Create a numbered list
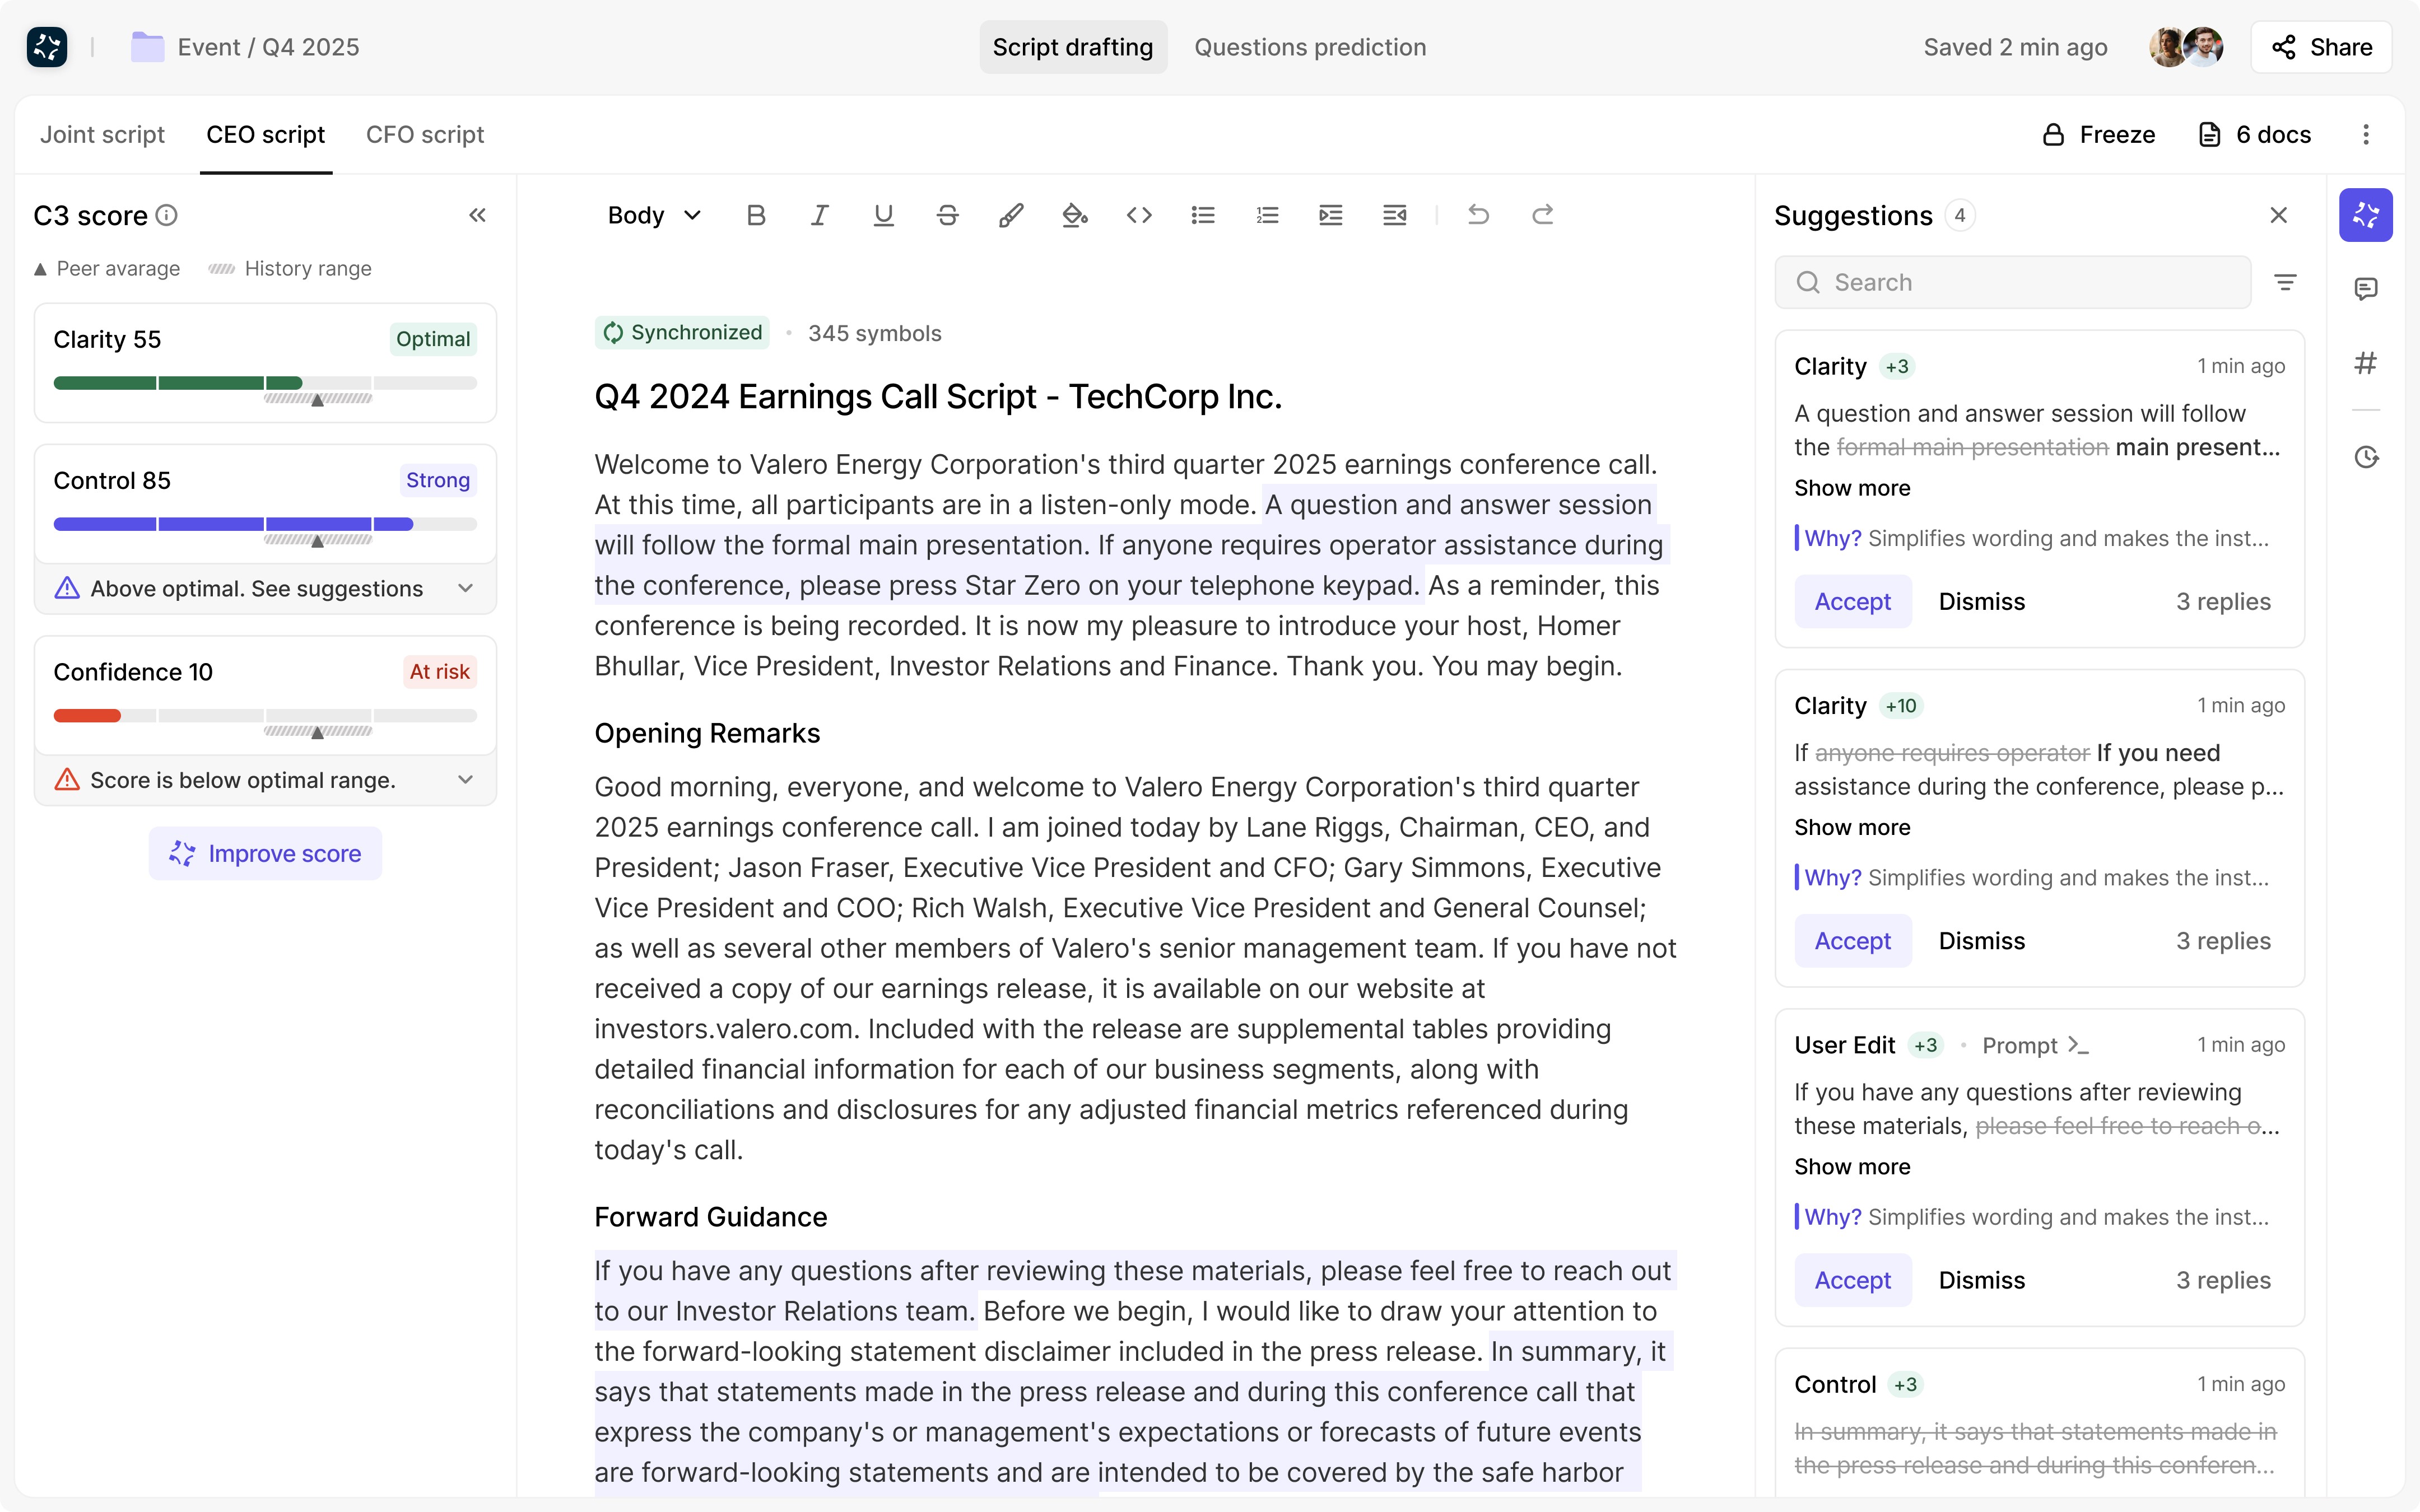 [1267, 215]
